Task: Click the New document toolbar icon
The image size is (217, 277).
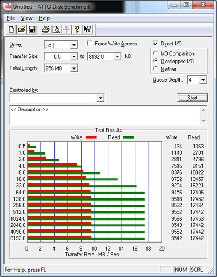Action: (11, 29)
